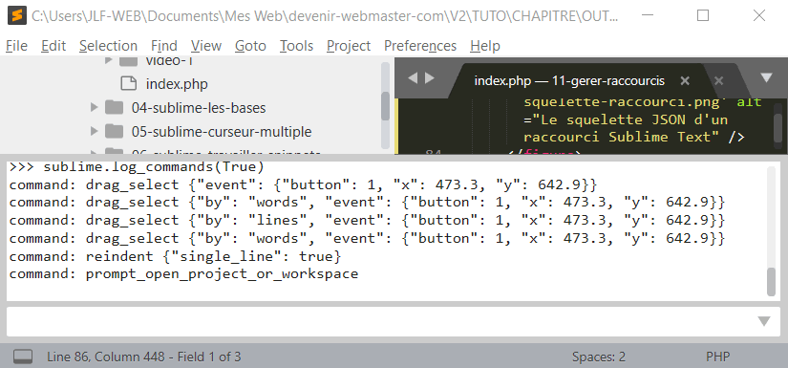Expand the 05-sublime-curseur-multiple folder
Viewport: 788px width, 368px height.
tap(94, 132)
